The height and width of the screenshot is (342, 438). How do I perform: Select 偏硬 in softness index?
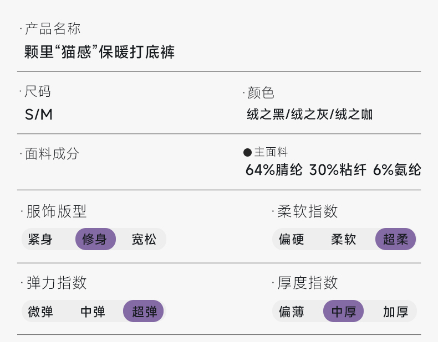[291, 240]
